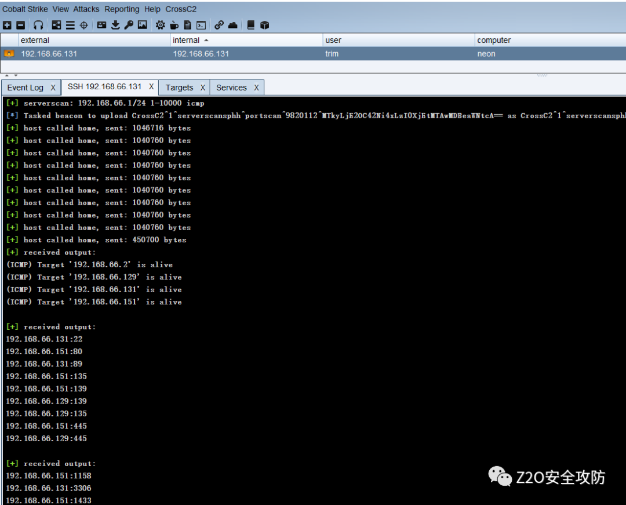Switch to the Event Log tab
The image size is (626, 505).
click(25, 88)
